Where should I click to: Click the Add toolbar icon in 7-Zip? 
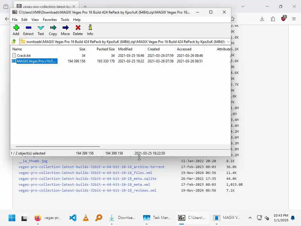coord(16,30)
